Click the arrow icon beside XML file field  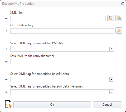7,18
